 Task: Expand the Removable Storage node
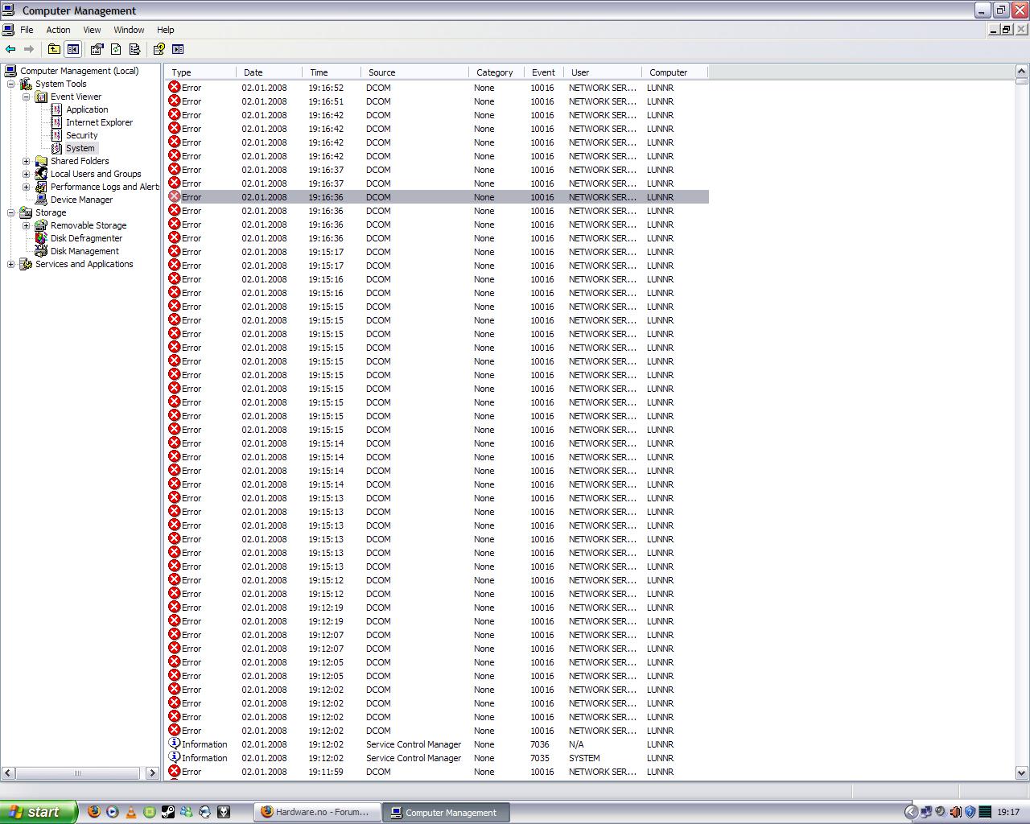coord(26,225)
